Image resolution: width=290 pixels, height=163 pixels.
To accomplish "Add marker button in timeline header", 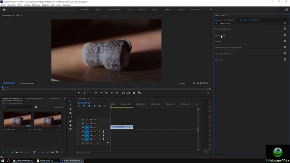I will [94, 106].
